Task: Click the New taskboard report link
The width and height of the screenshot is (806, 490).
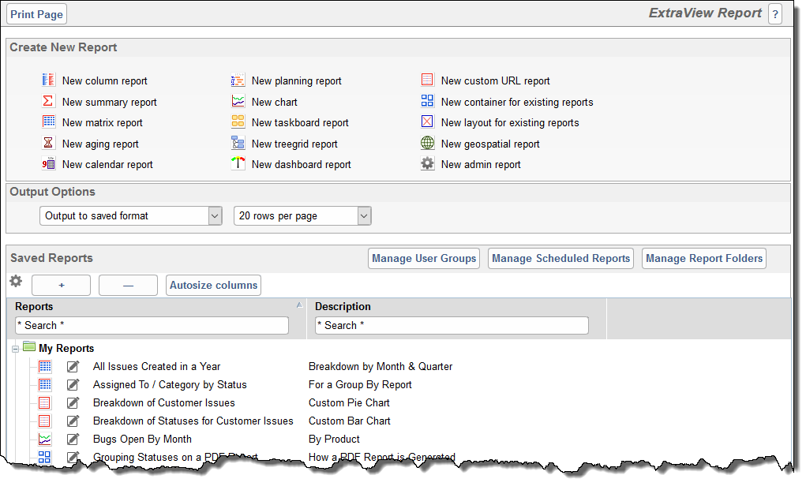Action: (x=300, y=123)
